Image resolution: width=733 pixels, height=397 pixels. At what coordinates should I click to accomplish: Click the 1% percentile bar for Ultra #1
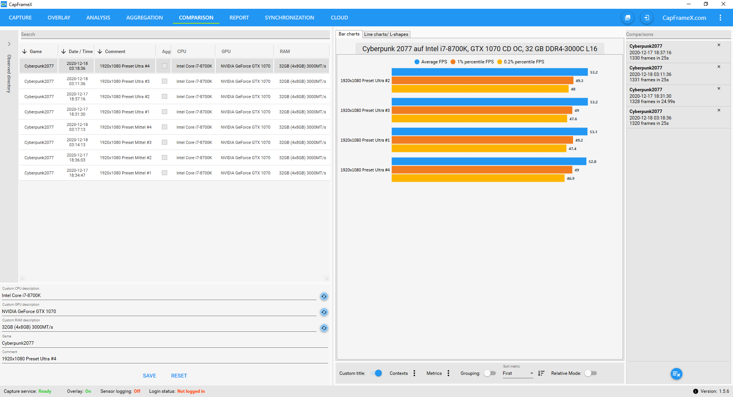(482, 140)
